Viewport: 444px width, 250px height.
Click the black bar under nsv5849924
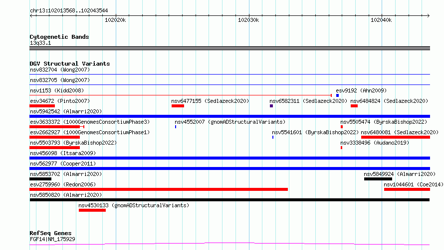point(378,179)
